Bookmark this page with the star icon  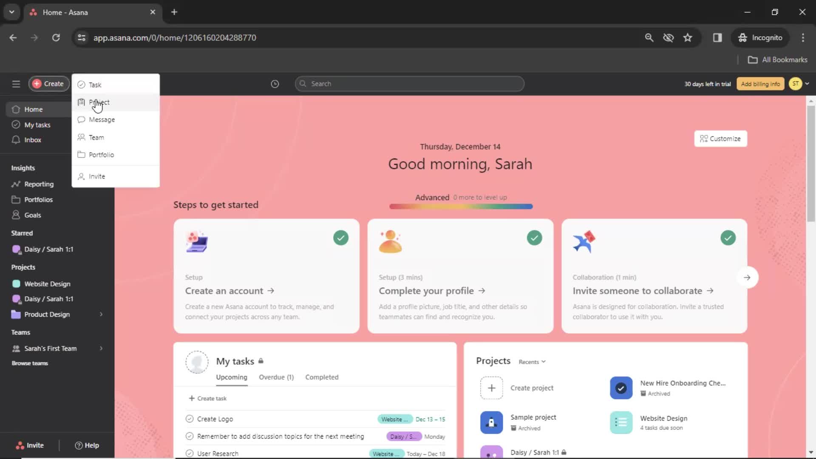click(x=687, y=37)
